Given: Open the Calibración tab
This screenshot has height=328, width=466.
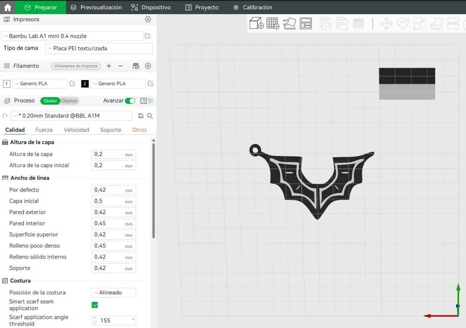Looking at the screenshot, I should point(252,7).
